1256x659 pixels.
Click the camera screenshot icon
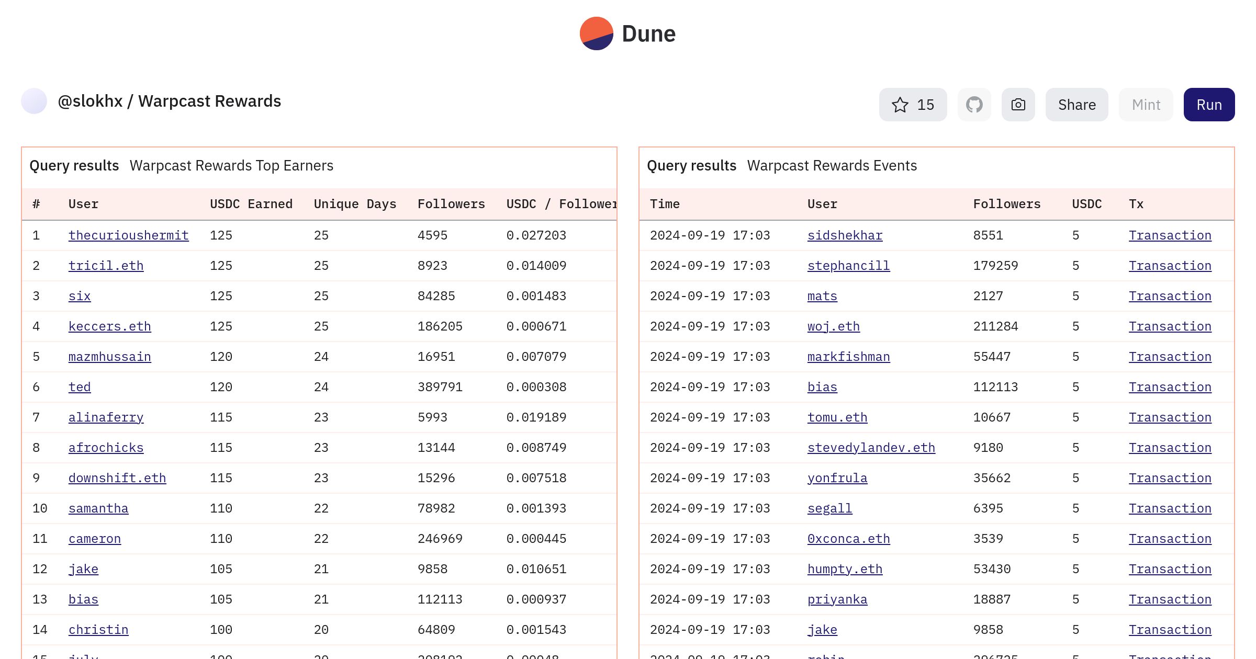(1018, 105)
